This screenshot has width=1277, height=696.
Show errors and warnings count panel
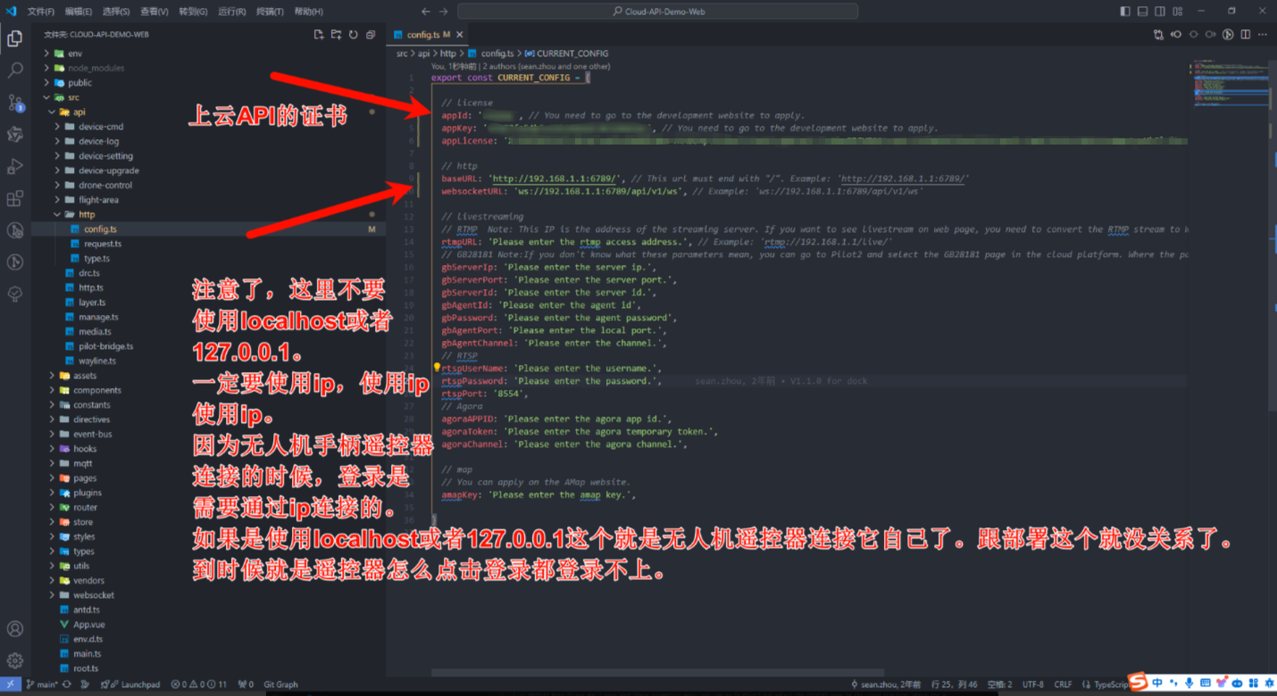point(198,684)
